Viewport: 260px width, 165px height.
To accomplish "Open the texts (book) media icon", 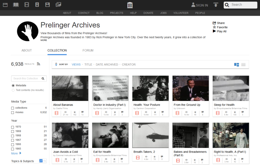I will coord(16,5).
